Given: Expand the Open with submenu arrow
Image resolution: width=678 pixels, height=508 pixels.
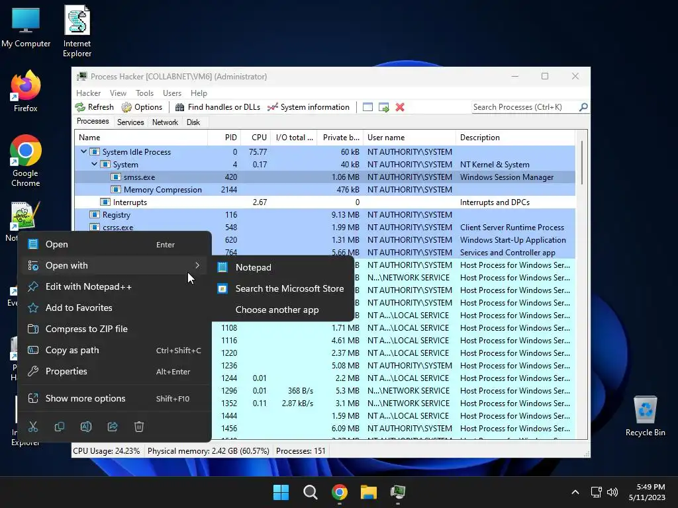Looking at the screenshot, I should pos(197,265).
